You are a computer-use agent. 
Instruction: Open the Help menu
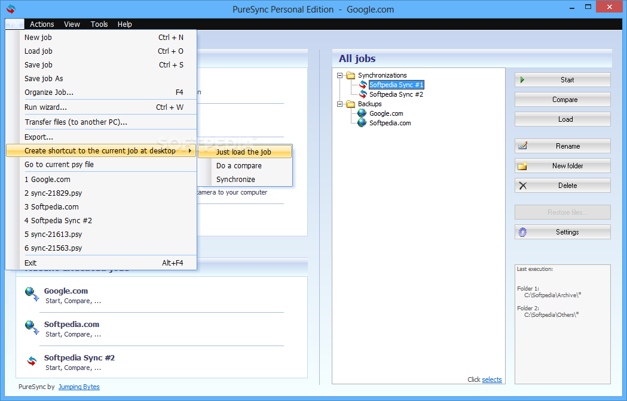click(x=125, y=24)
